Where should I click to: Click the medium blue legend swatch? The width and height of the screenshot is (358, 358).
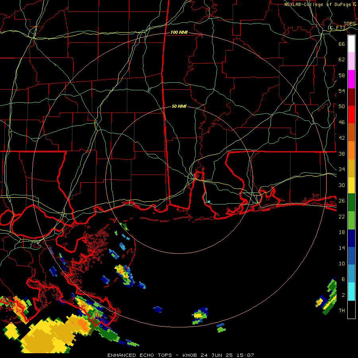351,256
